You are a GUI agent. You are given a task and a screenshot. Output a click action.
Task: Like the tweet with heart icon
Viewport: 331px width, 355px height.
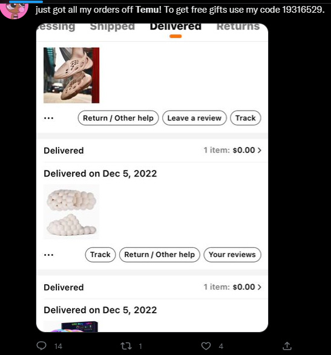pos(206,346)
